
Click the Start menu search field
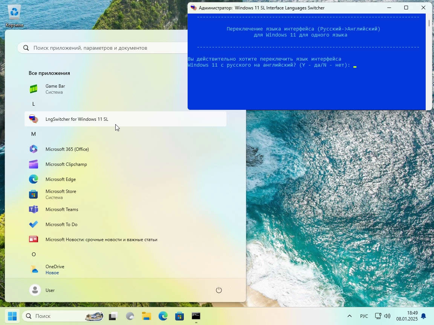[103, 48]
